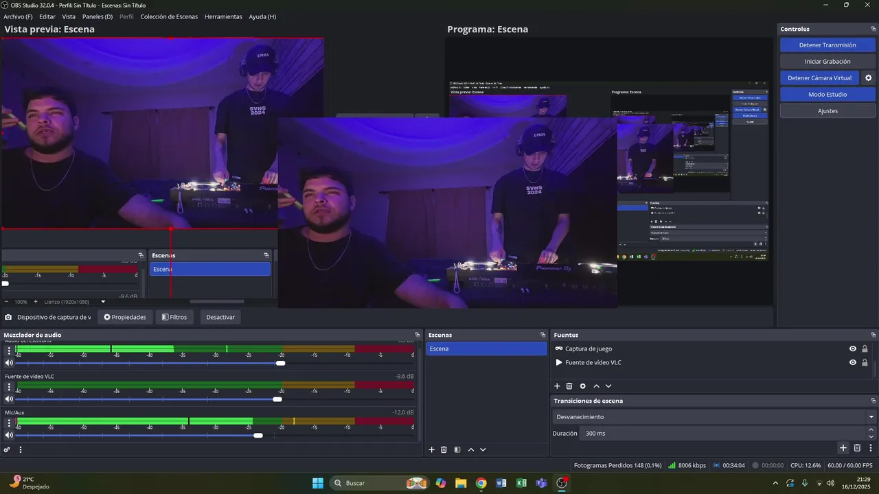Viewport: 879px width, 494px height.
Task: Increase transition duration with up arrow
Action: point(871,430)
